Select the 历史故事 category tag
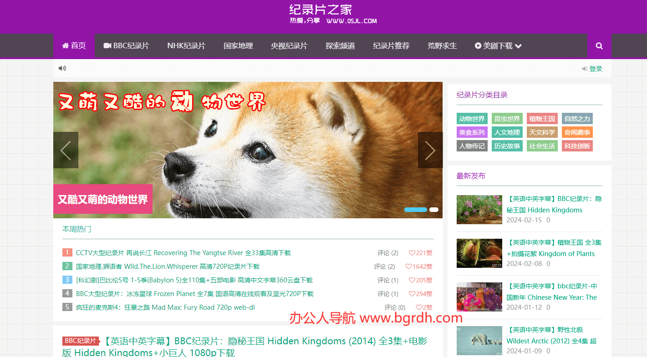This screenshot has height=357, width=647. point(507,146)
